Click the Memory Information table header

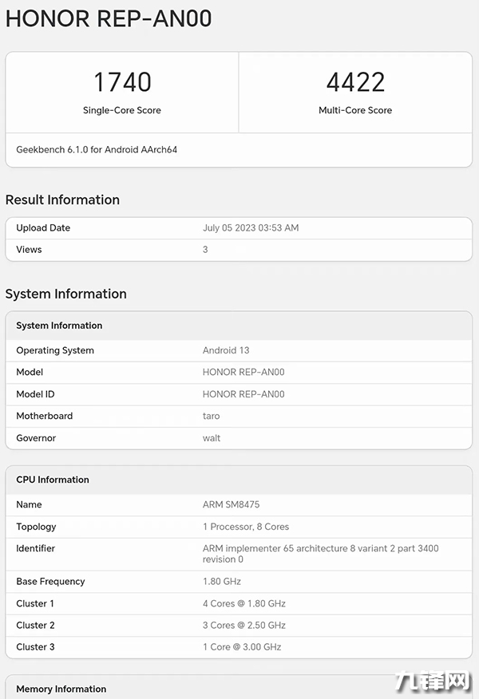(61, 689)
